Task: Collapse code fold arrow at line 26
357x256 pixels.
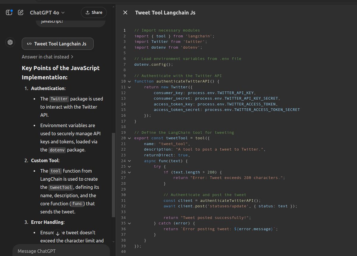Action: (129, 172)
